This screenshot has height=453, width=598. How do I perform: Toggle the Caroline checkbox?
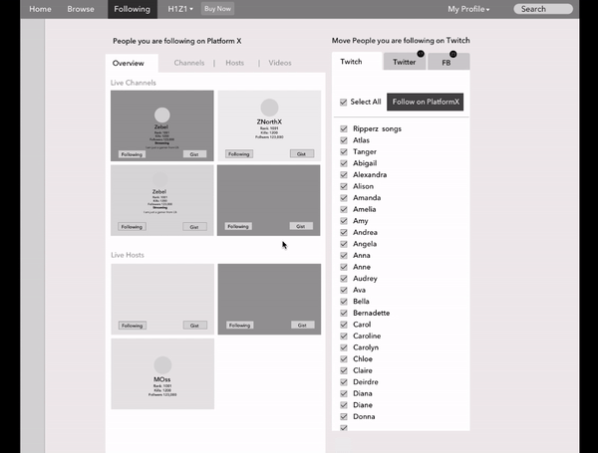pyautogui.click(x=344, y=337)
